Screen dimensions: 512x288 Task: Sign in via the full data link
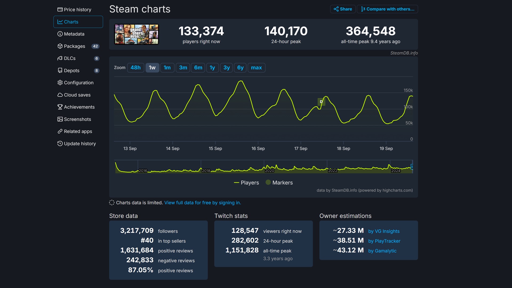click(202, 203)
